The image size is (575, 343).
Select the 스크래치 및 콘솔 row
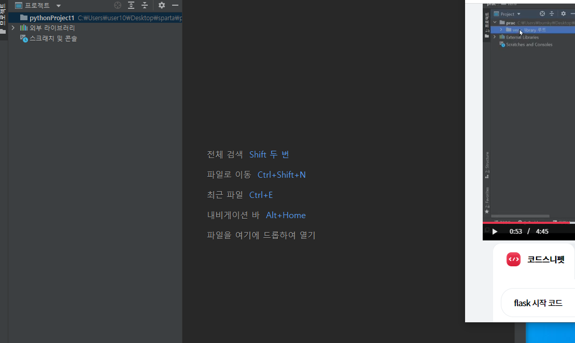point(95,38)
